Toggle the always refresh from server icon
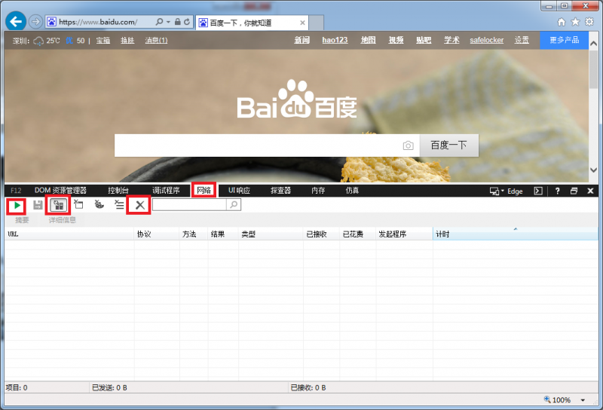603x410 pixels. pos(59,205)
